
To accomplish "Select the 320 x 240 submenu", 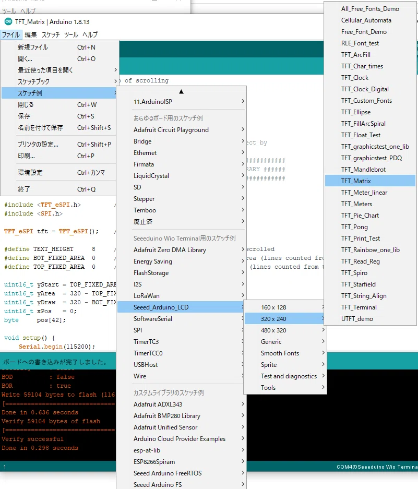I will [x=285, y=319].
